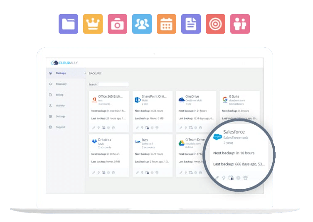313x222 pixels.
Task: Click the SharePoint logo icon
Action: [x=138, y=100]
